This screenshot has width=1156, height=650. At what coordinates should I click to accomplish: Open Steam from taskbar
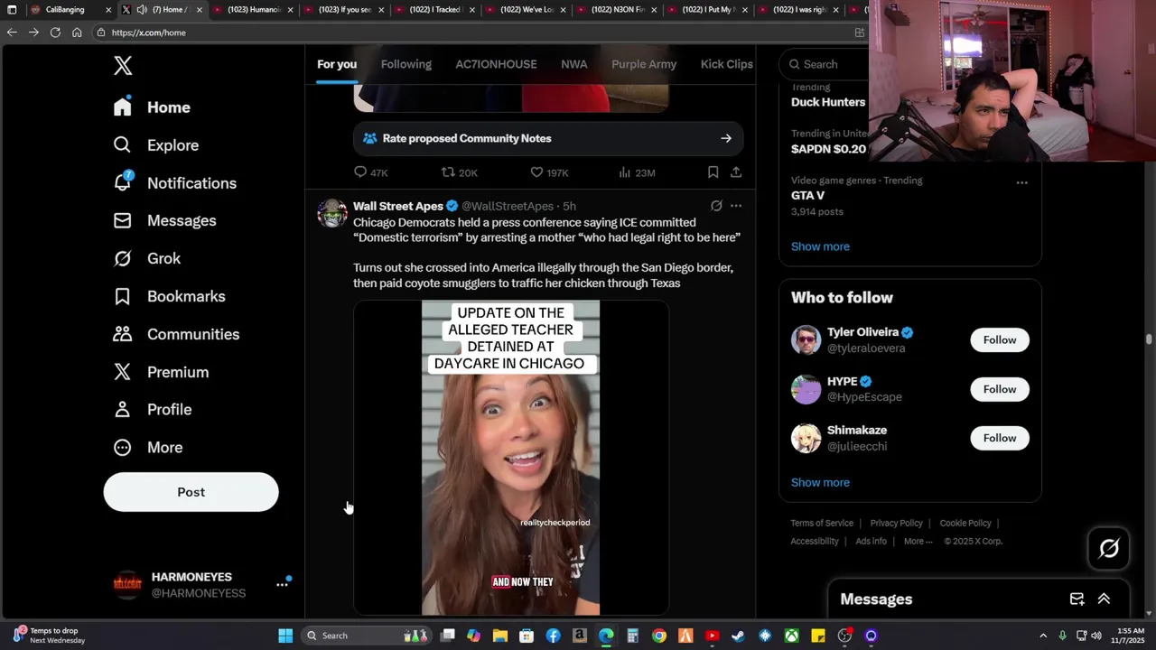[x=739, y=636]
